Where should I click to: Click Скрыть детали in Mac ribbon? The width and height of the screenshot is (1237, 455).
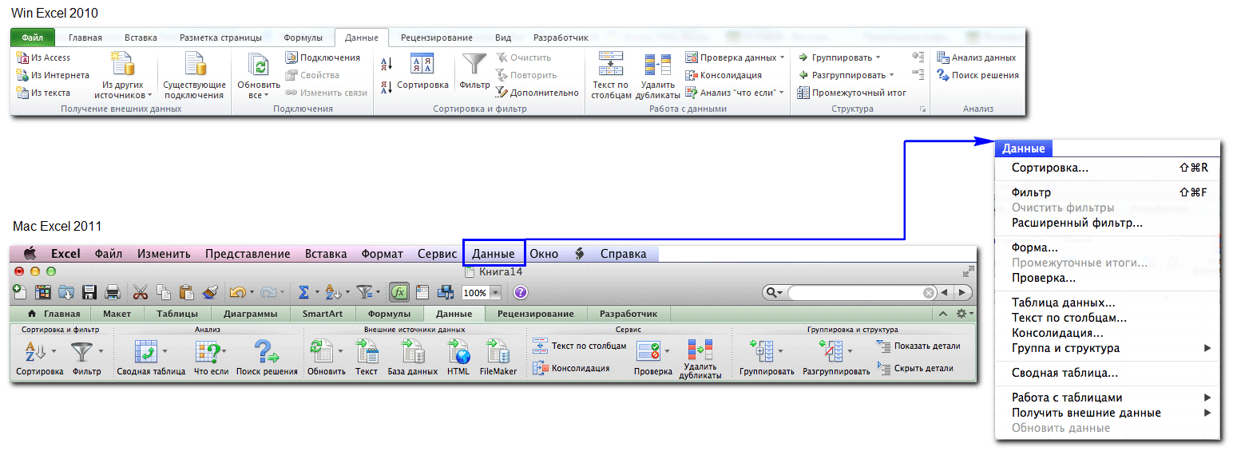tap(915, 368)
